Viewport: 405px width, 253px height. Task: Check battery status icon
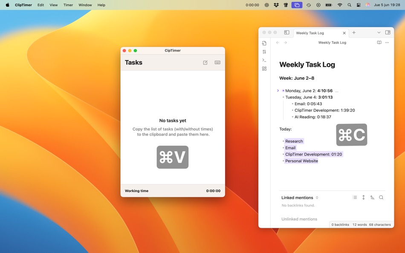[329, 5]
